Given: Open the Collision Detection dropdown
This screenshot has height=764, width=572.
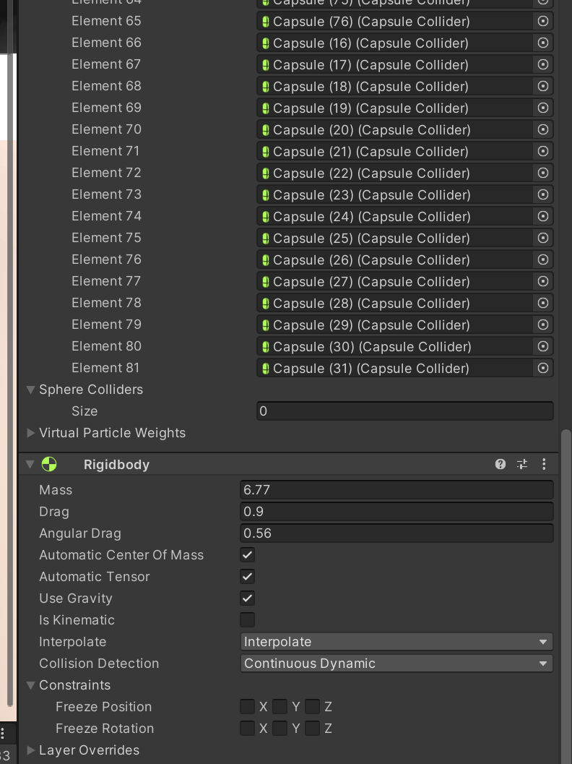Looking at the screenshot, I should 396,664.
